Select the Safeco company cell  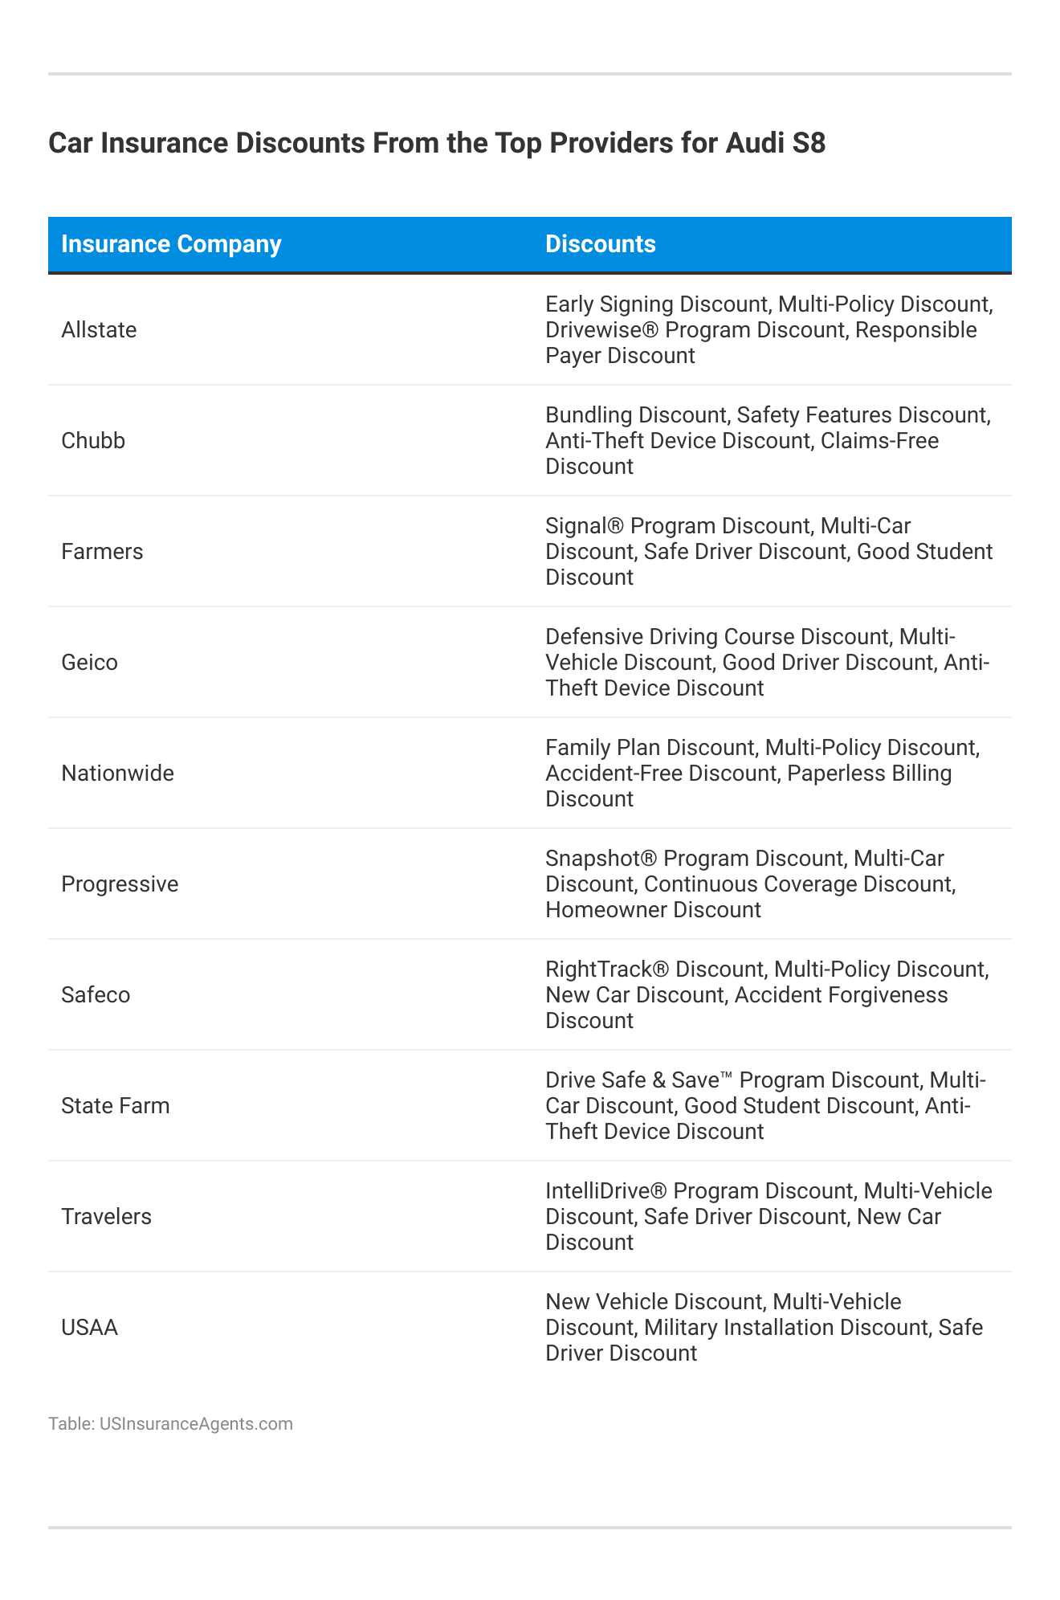(x=96, y=995)
